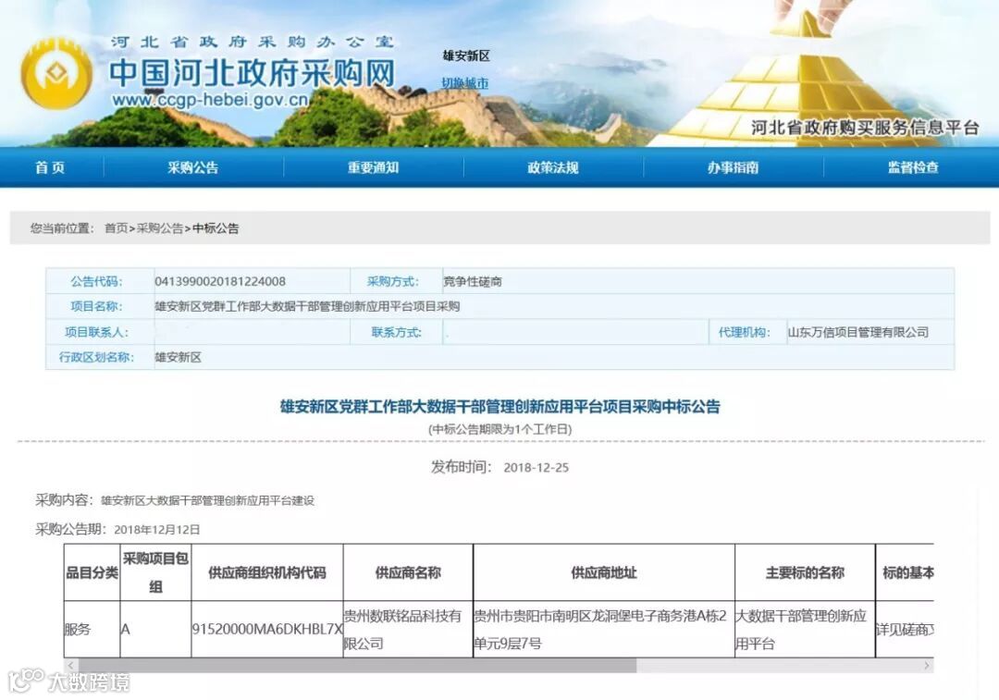Click the 山东万信项目管理有限公司 agency name

pos(858,332)
